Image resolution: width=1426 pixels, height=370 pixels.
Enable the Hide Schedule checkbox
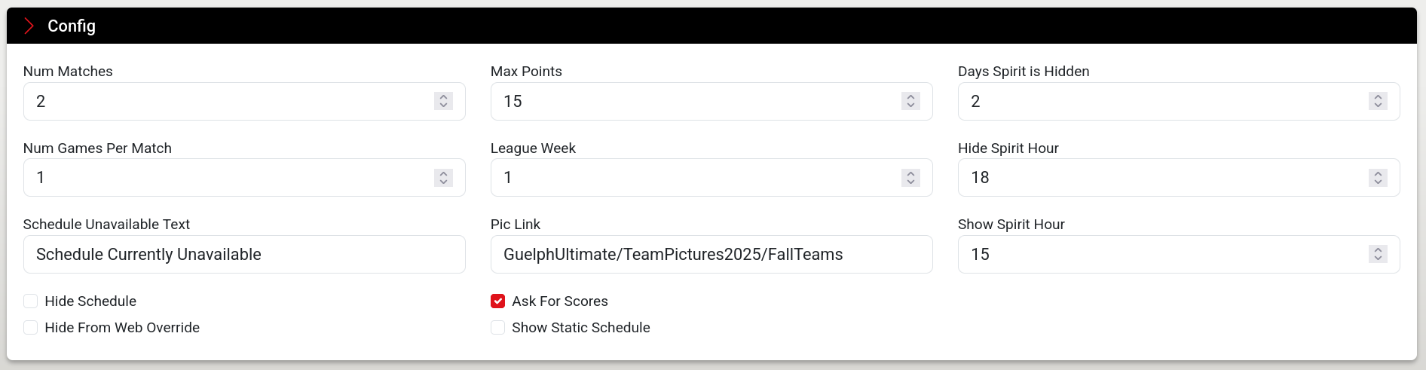click(x=30, y=301)
